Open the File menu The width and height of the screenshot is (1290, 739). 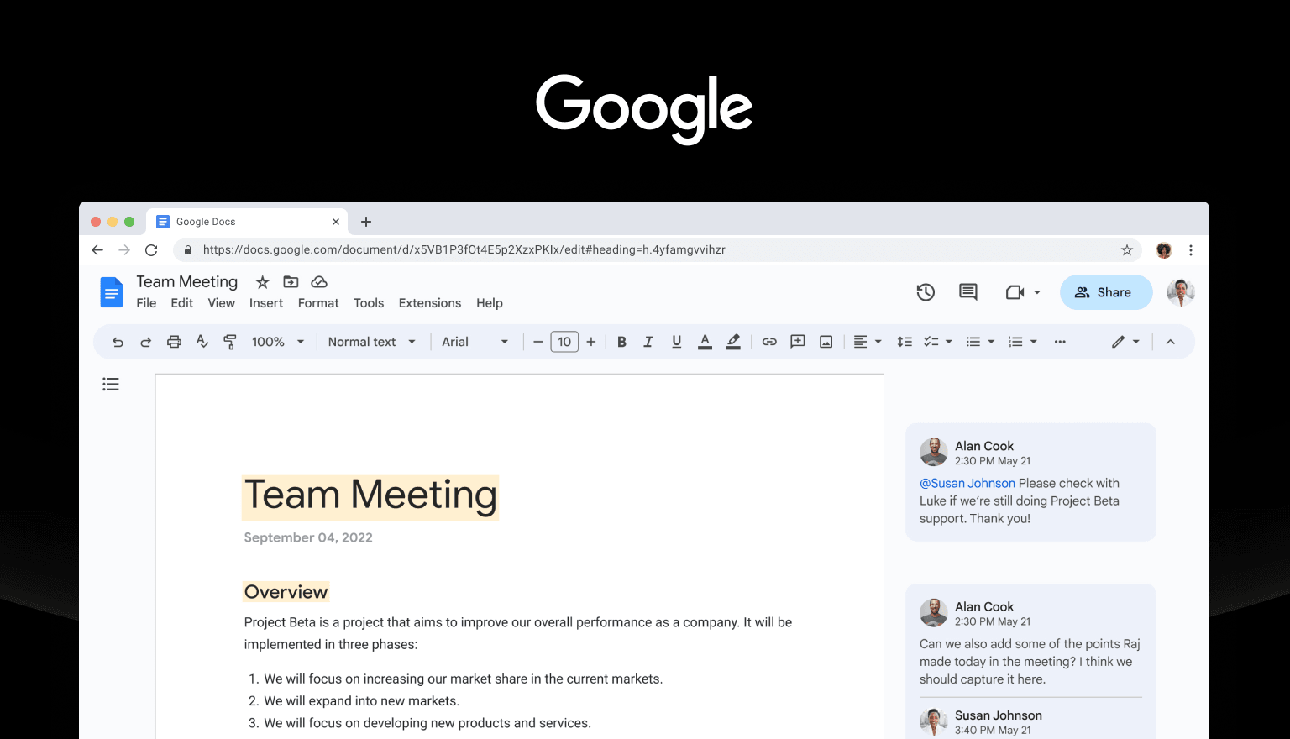[x=146, y=303]
